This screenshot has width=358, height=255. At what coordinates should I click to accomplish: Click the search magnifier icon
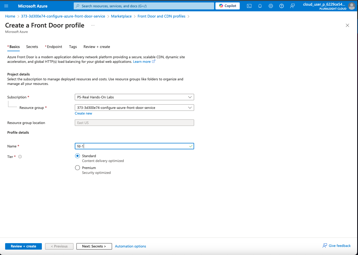pos(78,6)
